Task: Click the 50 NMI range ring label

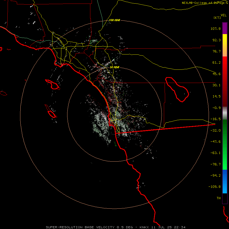Action: 114,67
